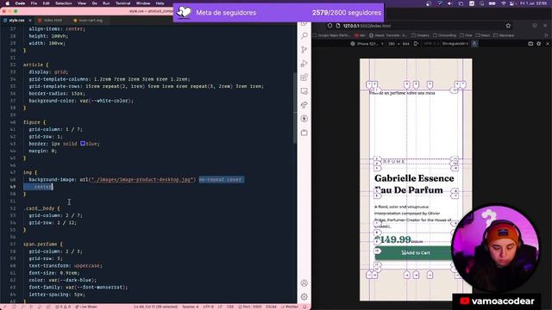Screen dimensions: 552x310
Task: Open the Sin regulación throttling dropdown
Action: (x=455, y=44)
